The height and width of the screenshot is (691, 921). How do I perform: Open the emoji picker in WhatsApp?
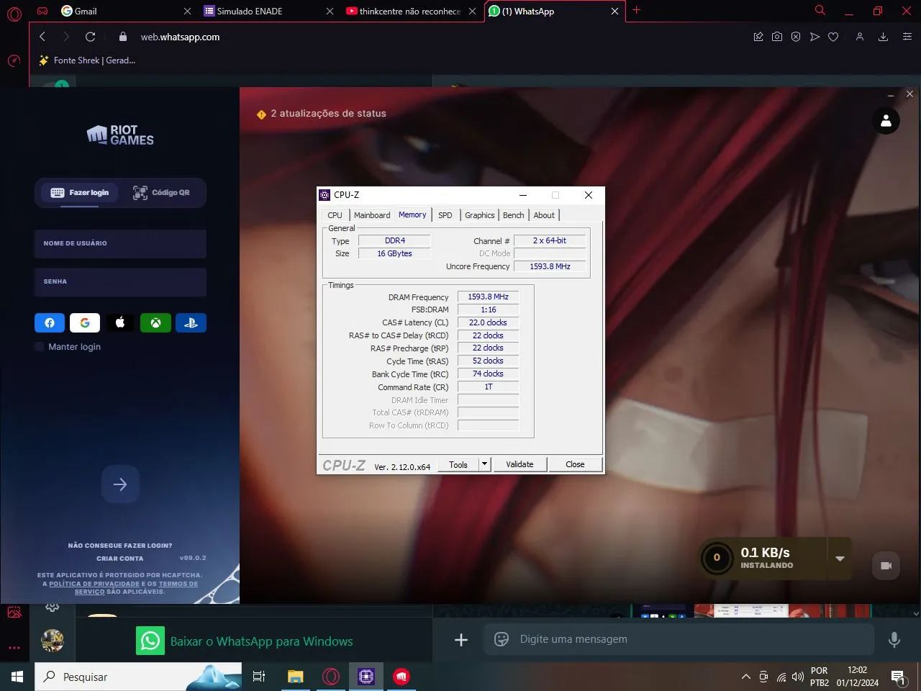(x=501, y=639)
